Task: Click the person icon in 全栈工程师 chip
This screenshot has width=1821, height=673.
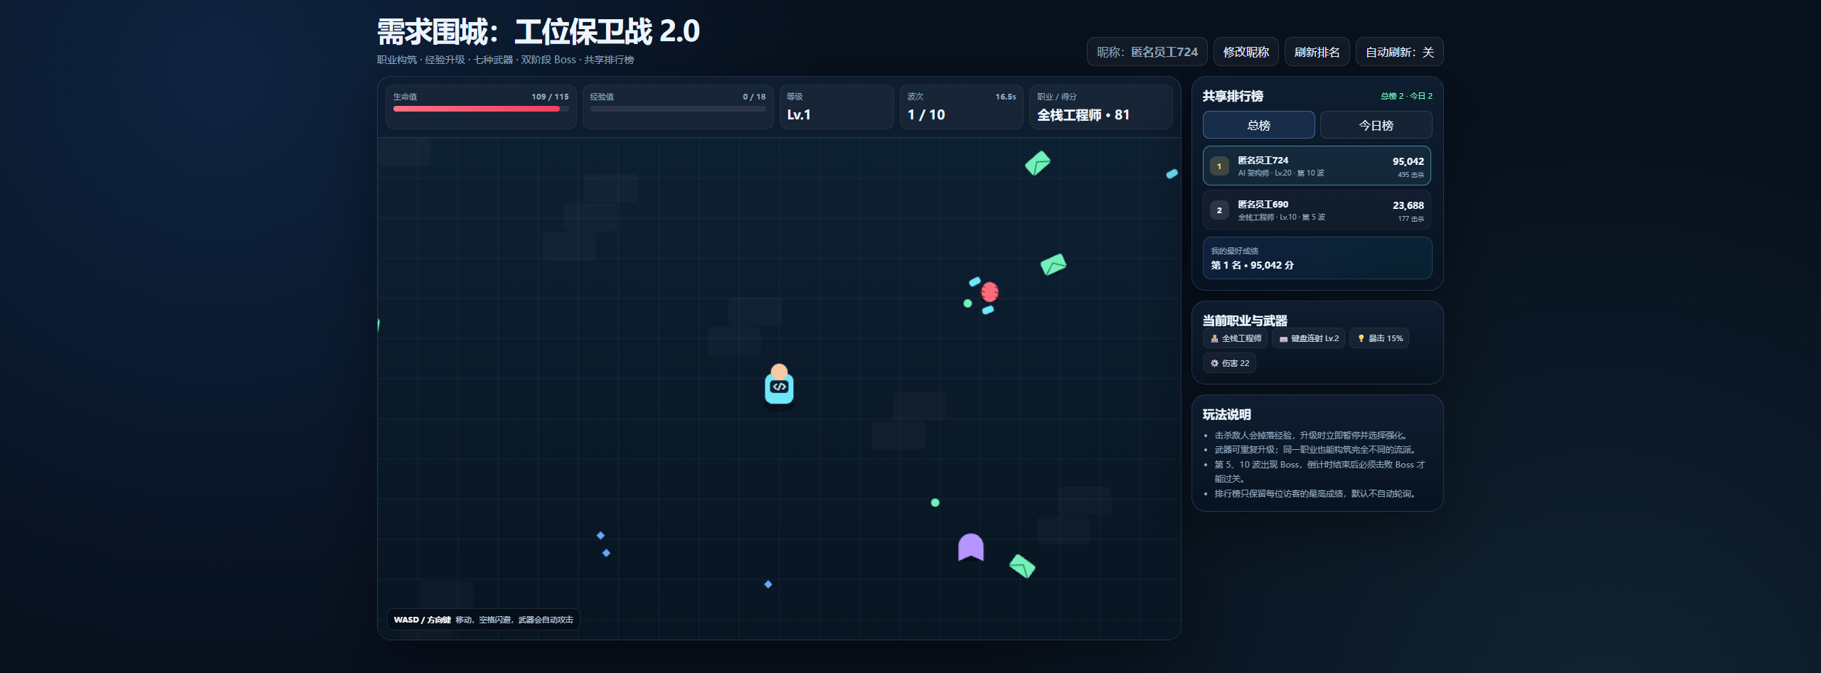Action: tap(1214, 338)
